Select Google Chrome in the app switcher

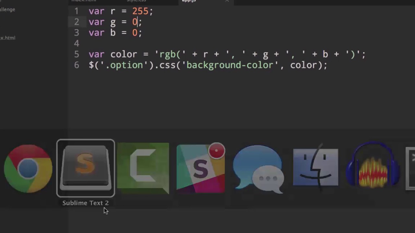(28, 169)
